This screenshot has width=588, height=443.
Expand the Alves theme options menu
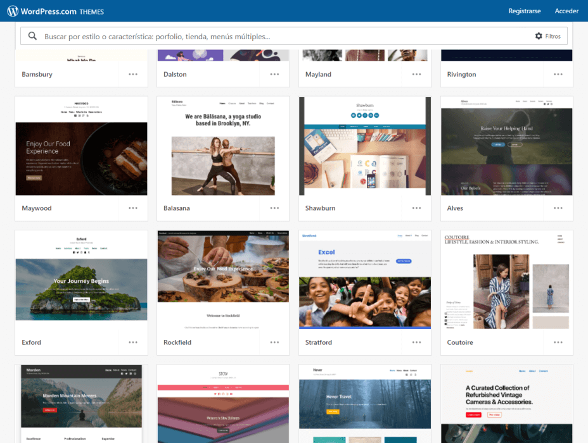558,208
